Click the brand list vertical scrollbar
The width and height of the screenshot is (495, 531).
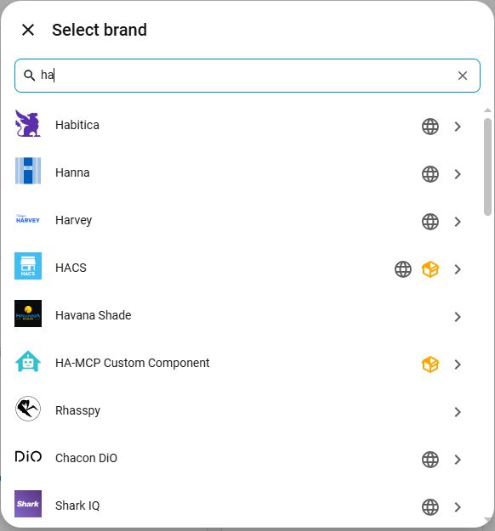[487, 167]
